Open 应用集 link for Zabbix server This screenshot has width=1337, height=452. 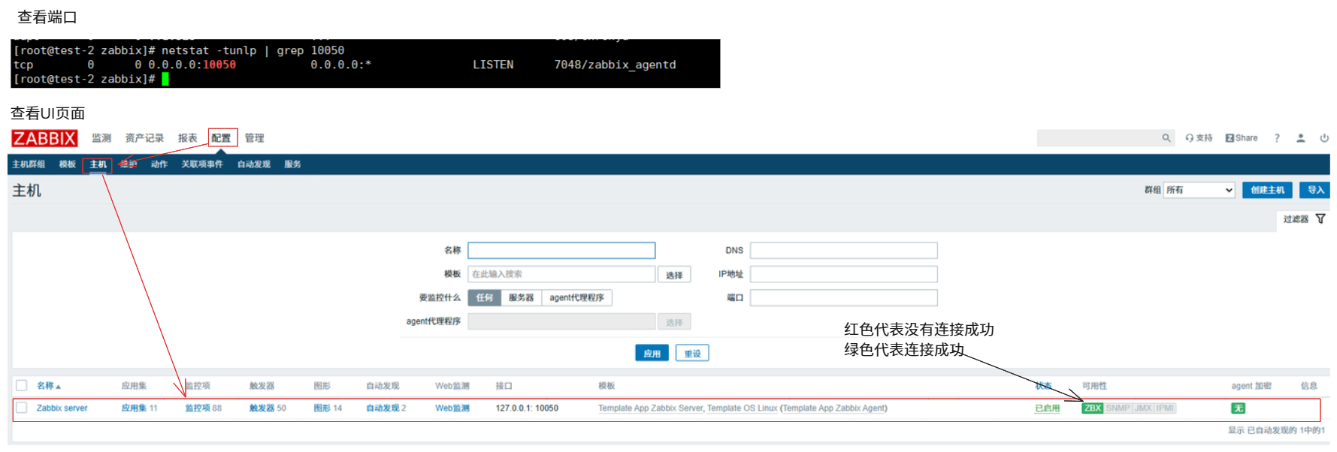click(134, 408)
